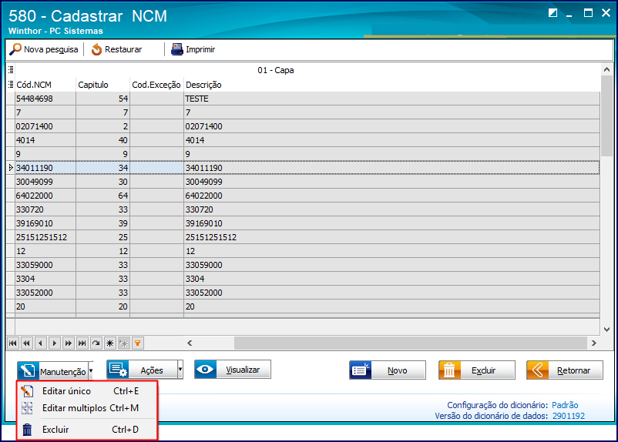
Task: Choose Editar multiplos from the menu
Action: (x=87, y=408)
